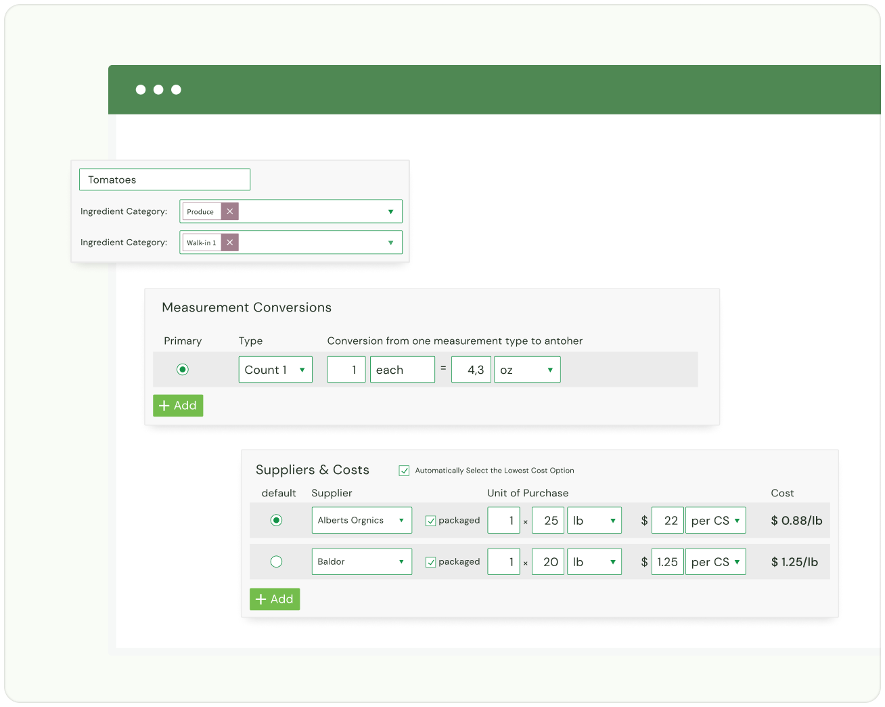
Task: Click the plus icon on Measurement Conversions Add
Action: click(165, 405)
